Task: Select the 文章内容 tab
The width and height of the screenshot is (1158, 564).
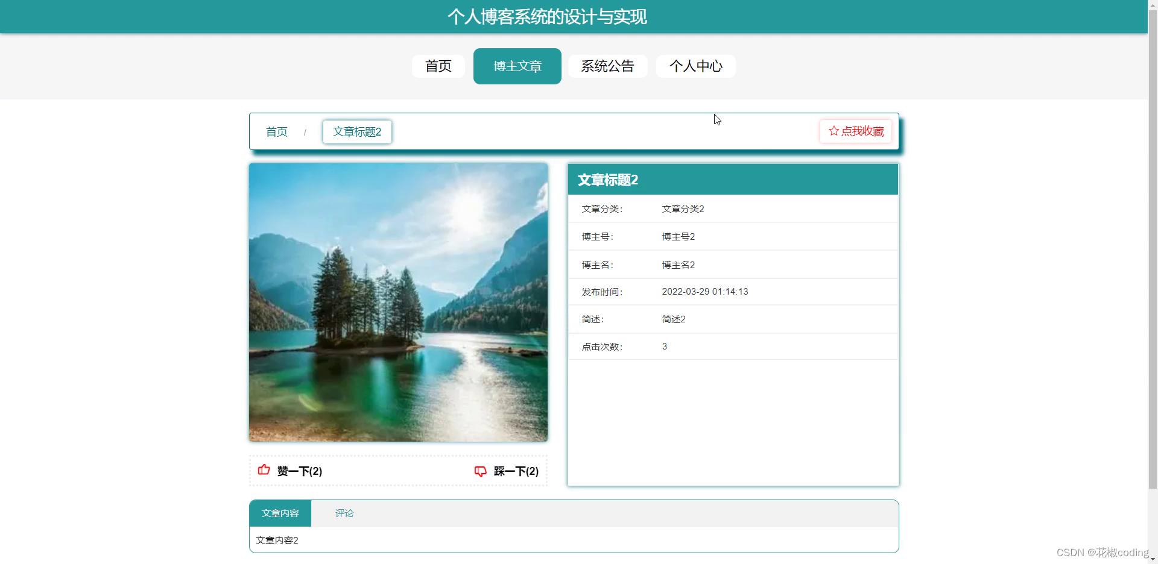Action: [x=280, y=513]
